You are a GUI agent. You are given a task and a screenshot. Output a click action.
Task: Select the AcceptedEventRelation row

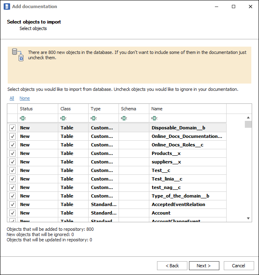[x=178, y=204]
